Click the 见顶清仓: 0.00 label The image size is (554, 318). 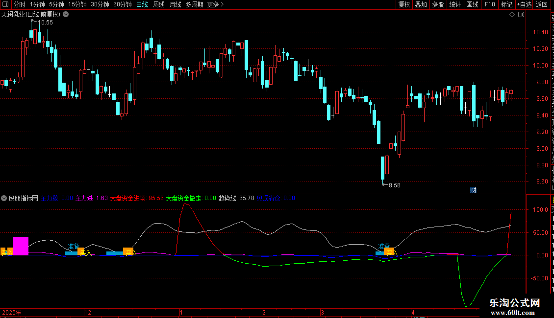tap(276, 198)
